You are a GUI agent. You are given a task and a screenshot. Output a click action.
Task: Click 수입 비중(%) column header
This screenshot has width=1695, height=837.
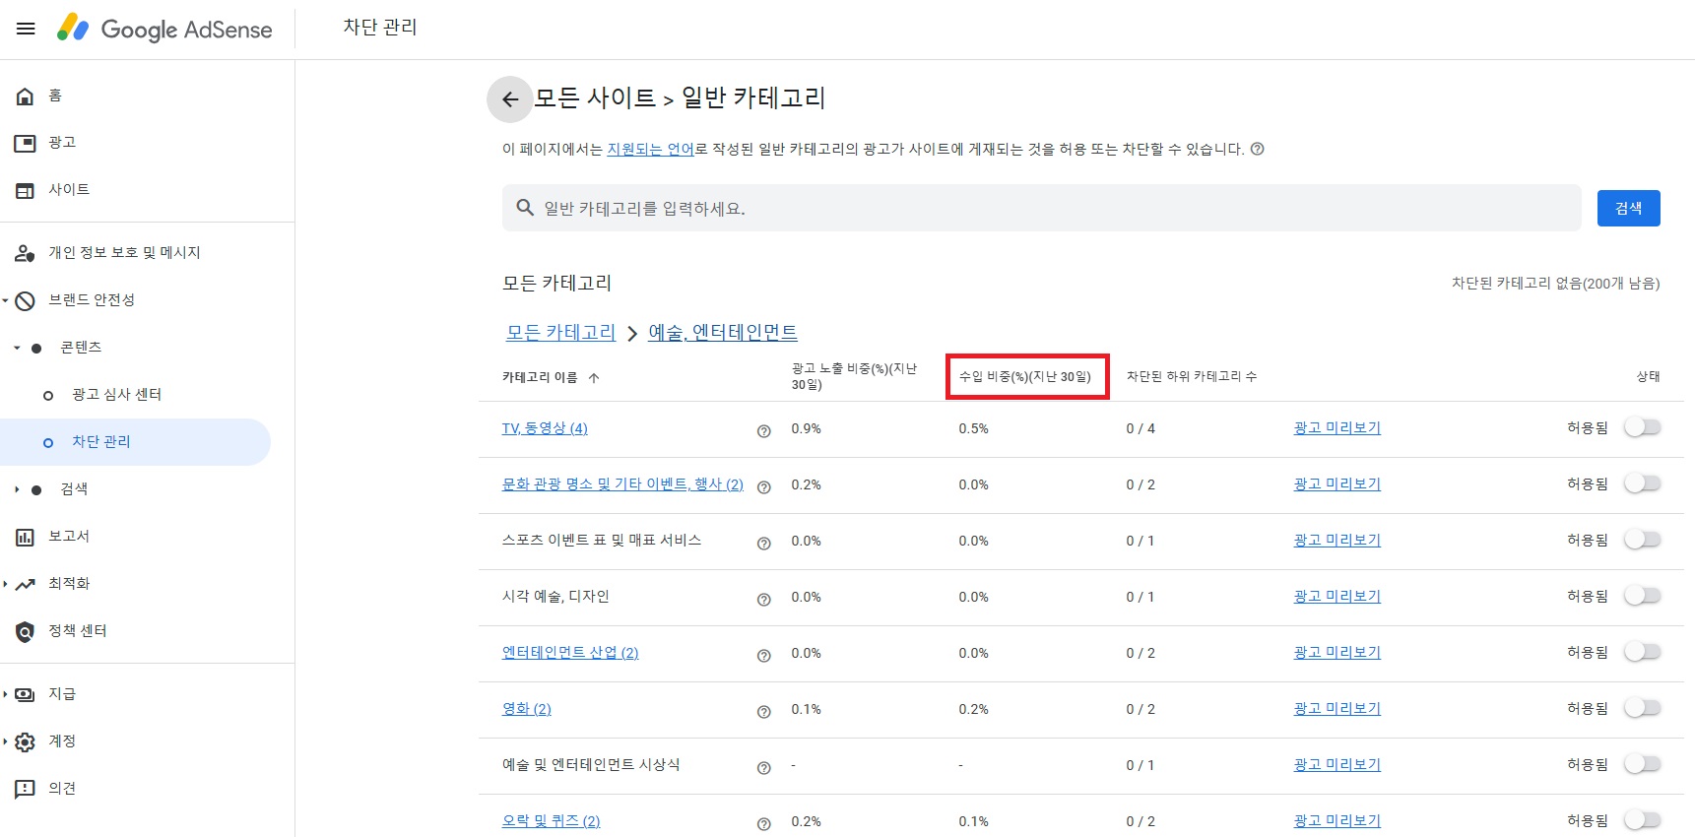(1025, 377)
